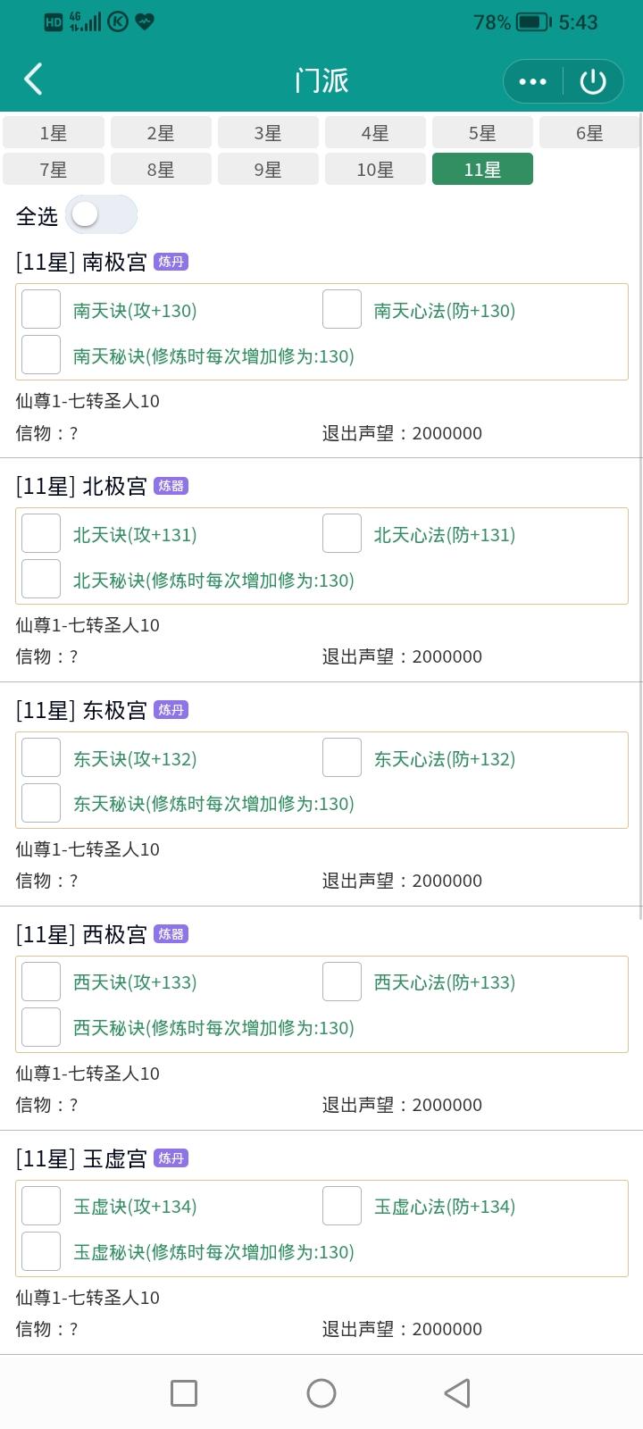Tap the recent apps square button

[x=184, y=1392]
